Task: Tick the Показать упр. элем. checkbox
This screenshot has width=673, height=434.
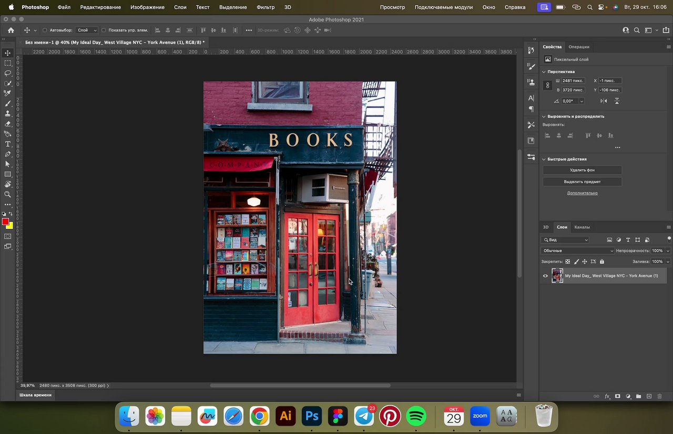Action: [104, 30]
